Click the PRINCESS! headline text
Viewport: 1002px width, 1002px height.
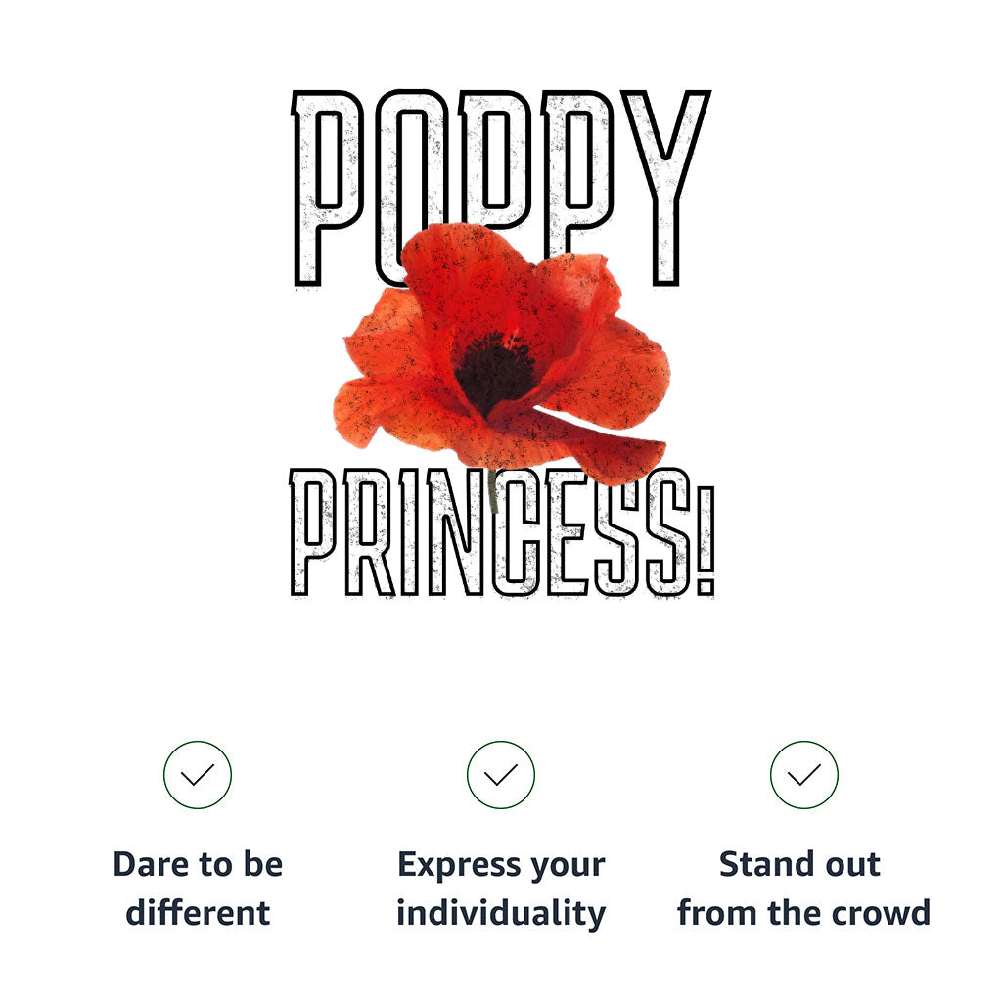click(501, 533)
